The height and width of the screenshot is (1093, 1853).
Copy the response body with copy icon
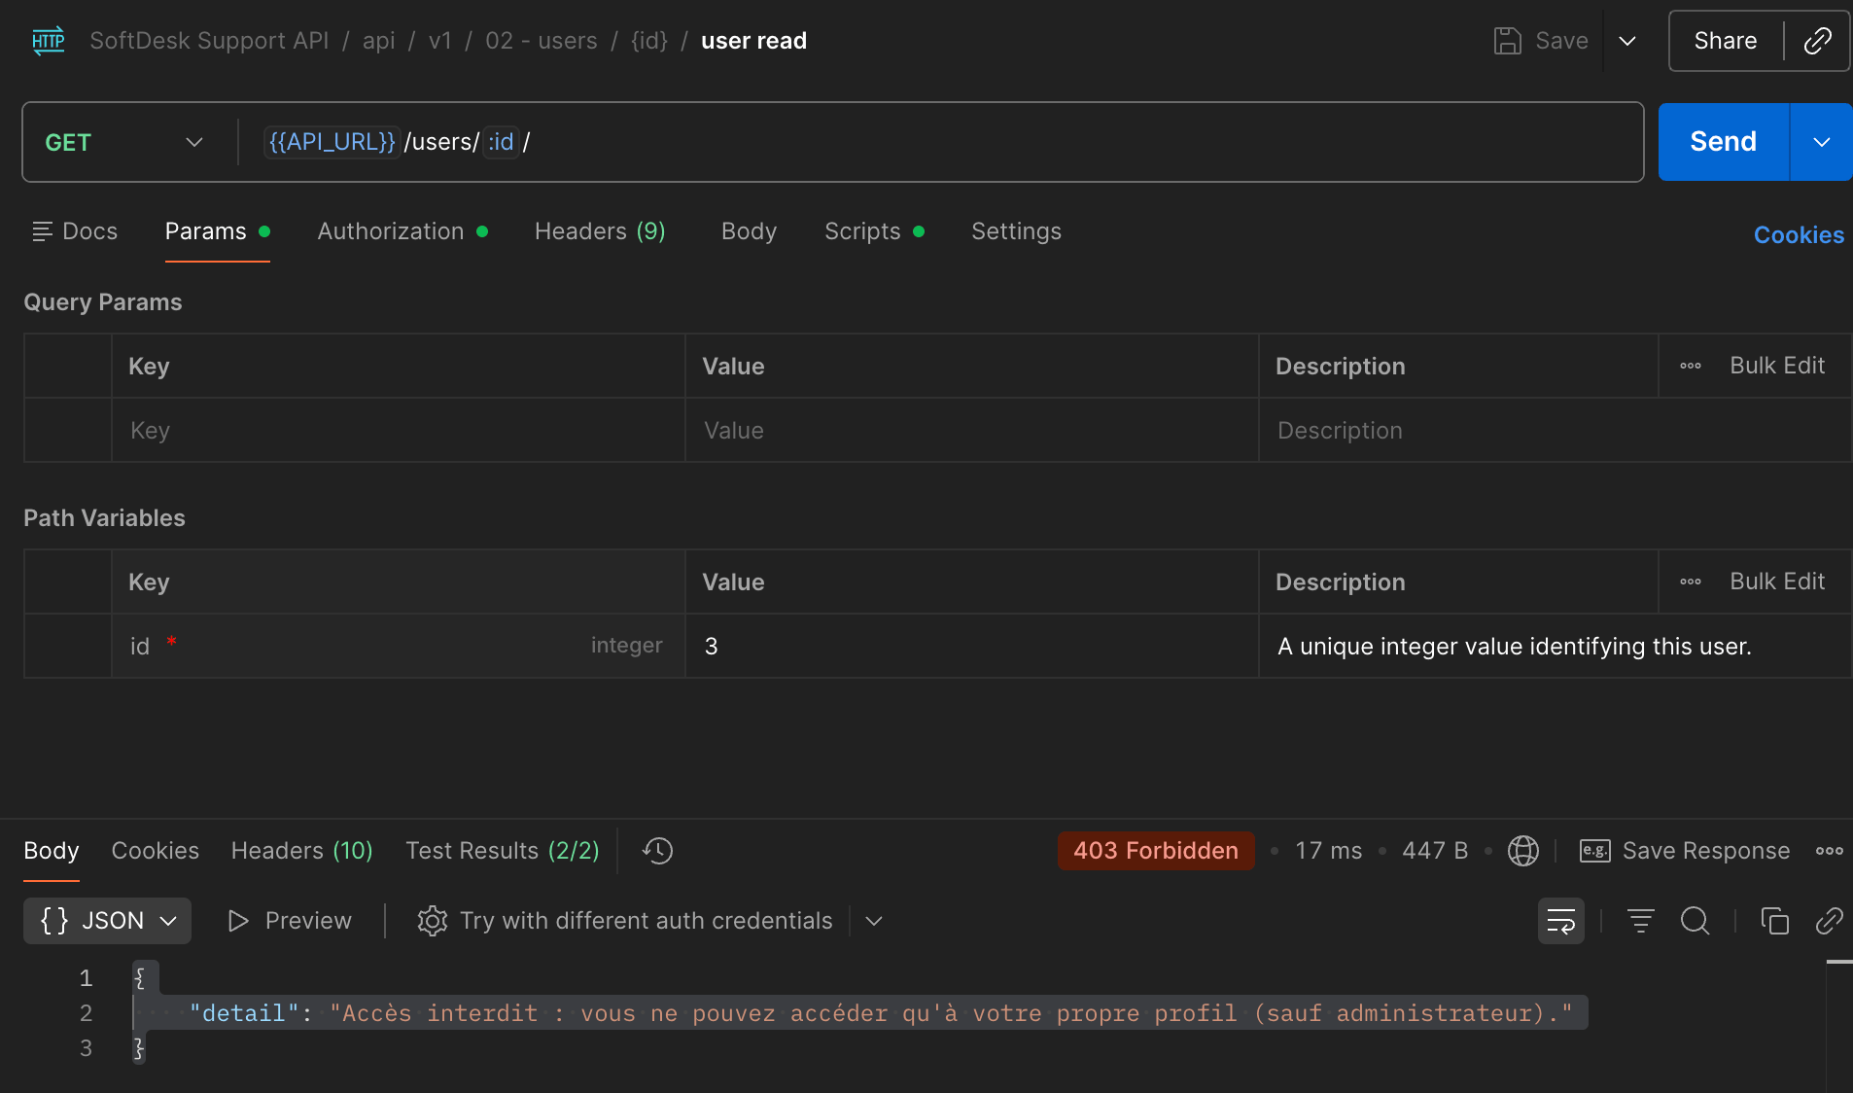tap(1774, 921)
